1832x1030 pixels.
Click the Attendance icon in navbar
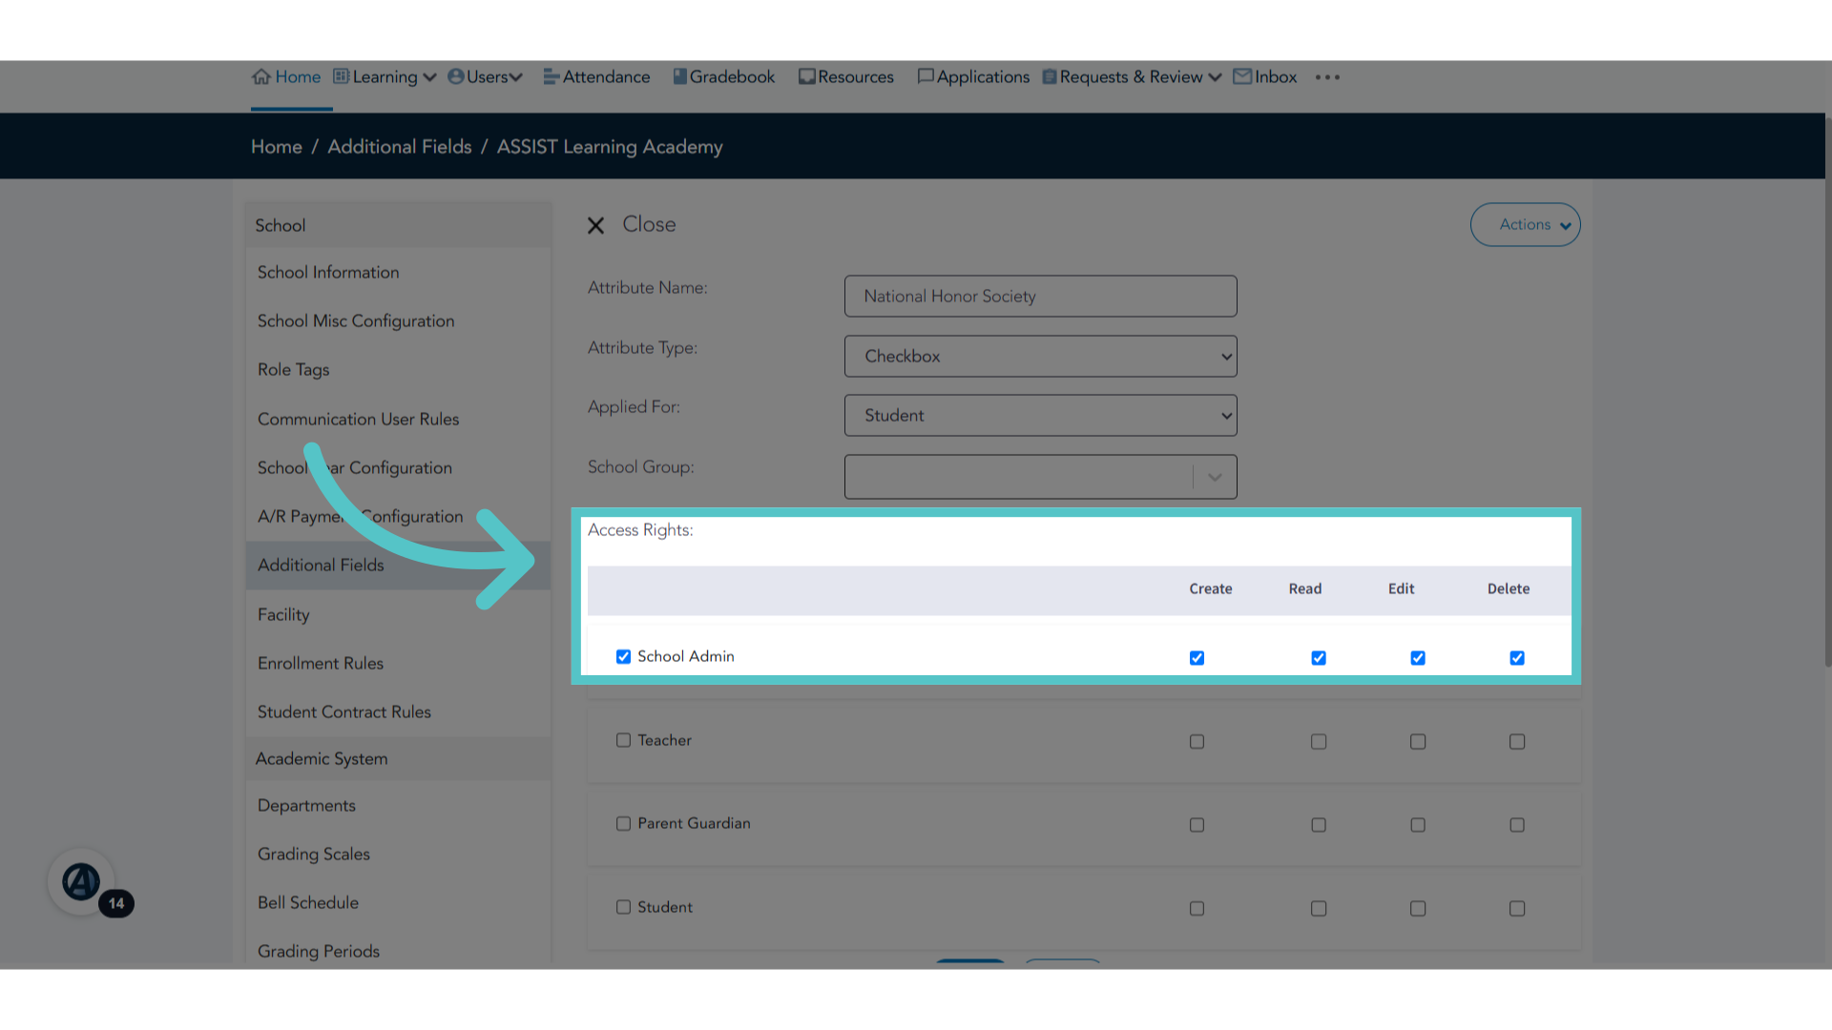pyautogui.click(x=551, y=76)
